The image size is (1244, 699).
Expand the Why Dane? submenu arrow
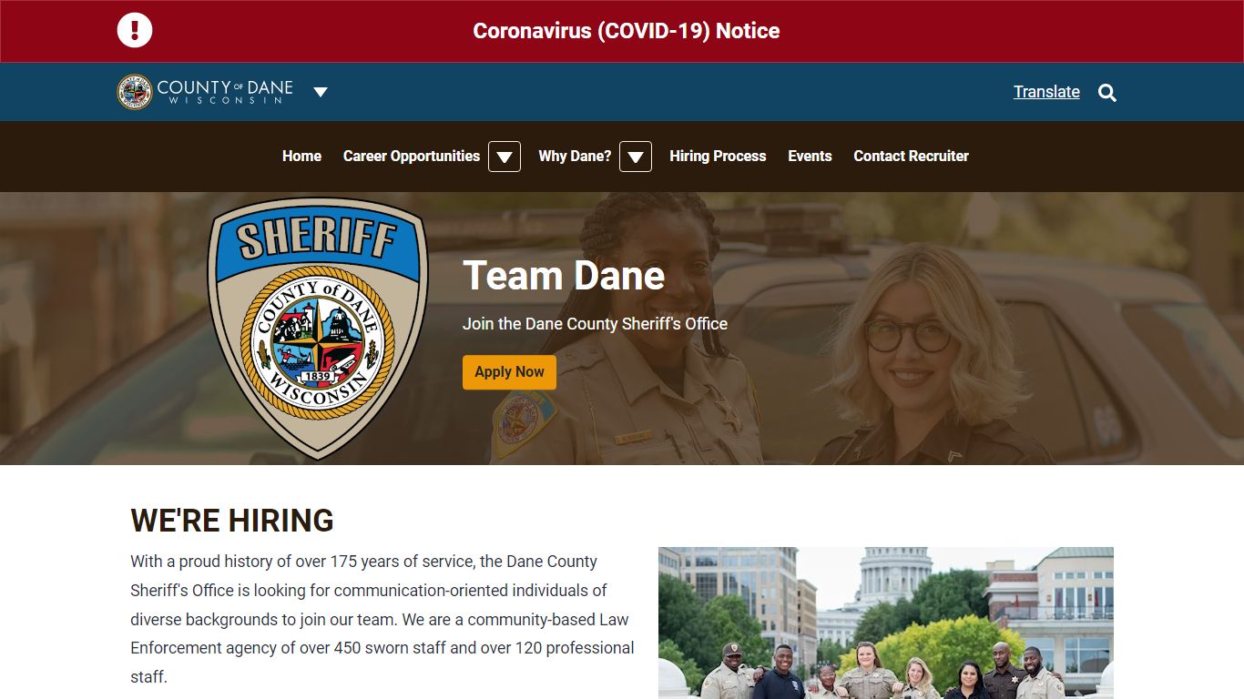tap(636, 157)
